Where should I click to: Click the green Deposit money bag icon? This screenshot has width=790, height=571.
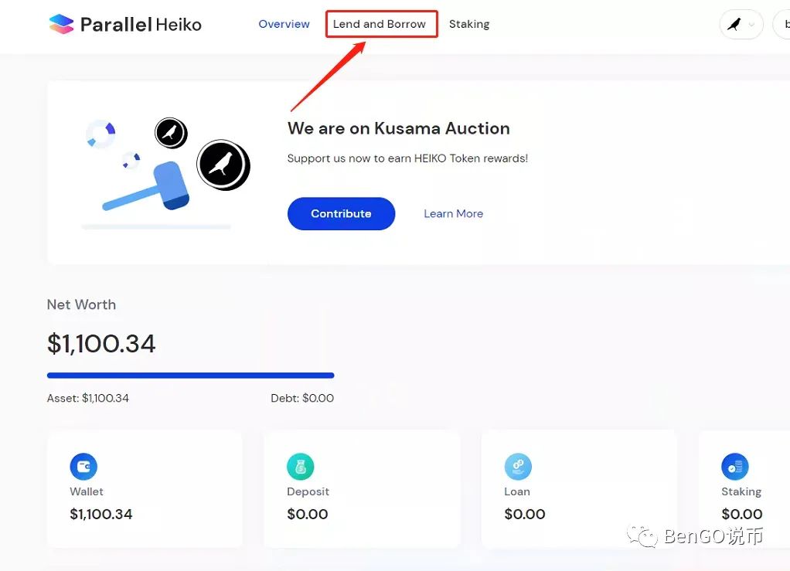coord(300,466)
